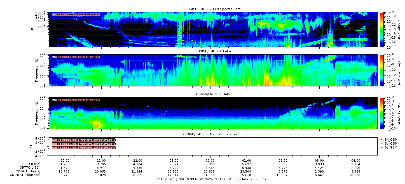405x184 pixels.
Task: Click the RBSP-B/EMFISIS Magnetometer vector title
Action: [x=213, y=134]
